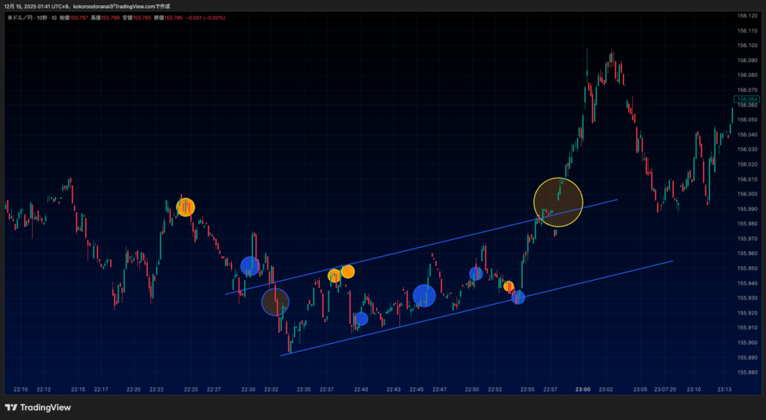Click the TradingView logo in the footer
Viewport: 766px width, 420px height.
point(37,407)
